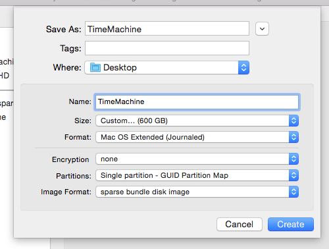Screen dimensions: 329x249
Task: Open the Image Format dropdown
Action: [x=197, y=192]
